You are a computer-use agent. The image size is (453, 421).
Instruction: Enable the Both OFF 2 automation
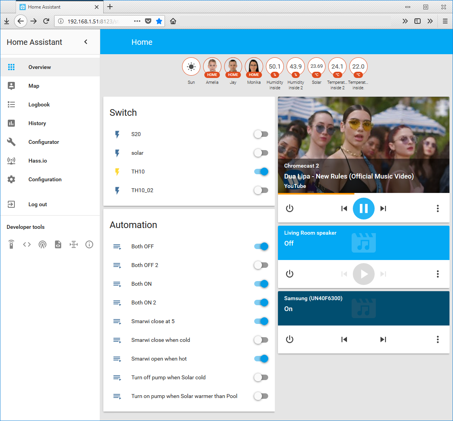click(x=261, y=265)
